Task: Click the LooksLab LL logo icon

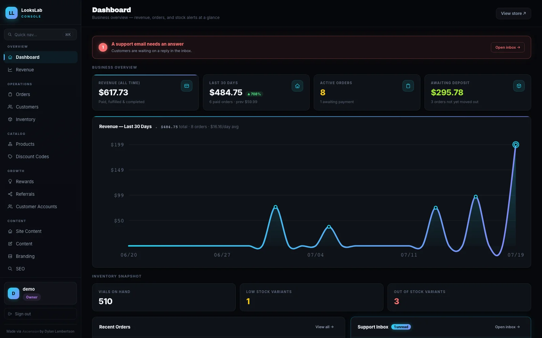Action: pyautogui.click(x=12, y=13)
